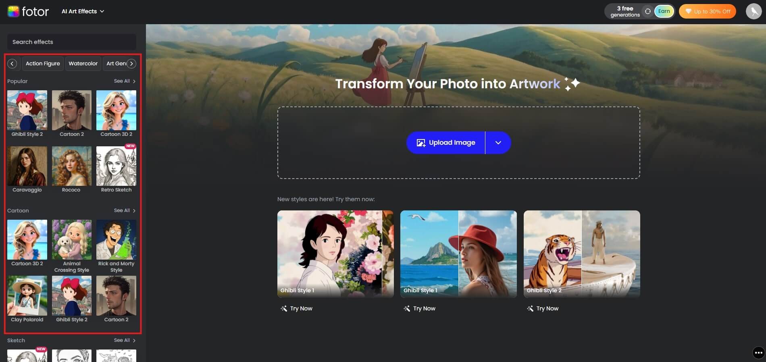Click the Fotor logo
The image size is (766, 362).
coord(28,11)
